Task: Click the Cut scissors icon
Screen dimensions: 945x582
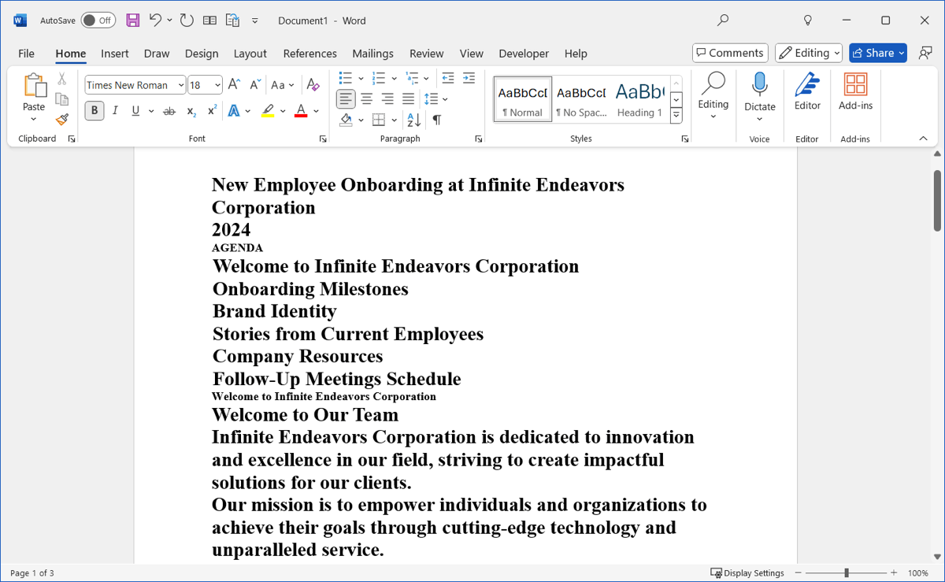Action: click(x=62, y=79)
